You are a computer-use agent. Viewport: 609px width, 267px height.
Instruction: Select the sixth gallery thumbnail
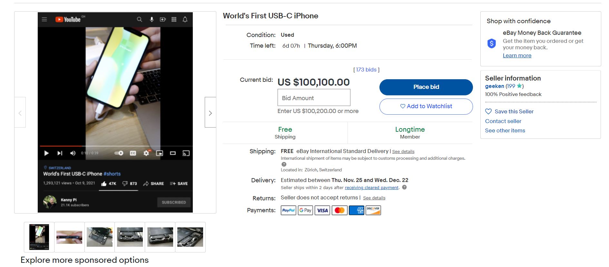(x=190, y=237)
